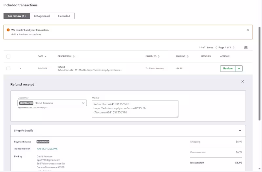
Task: Open dropdown arrow next to Review button
Action: click(x=239, y=69)
